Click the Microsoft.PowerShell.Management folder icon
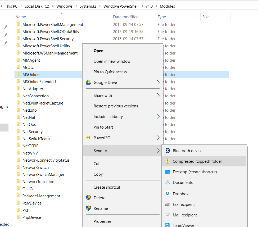 click(18, 24)
